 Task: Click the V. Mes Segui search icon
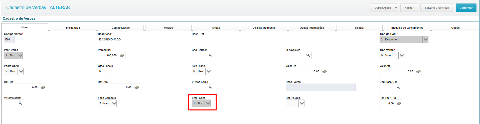[211, 87]
